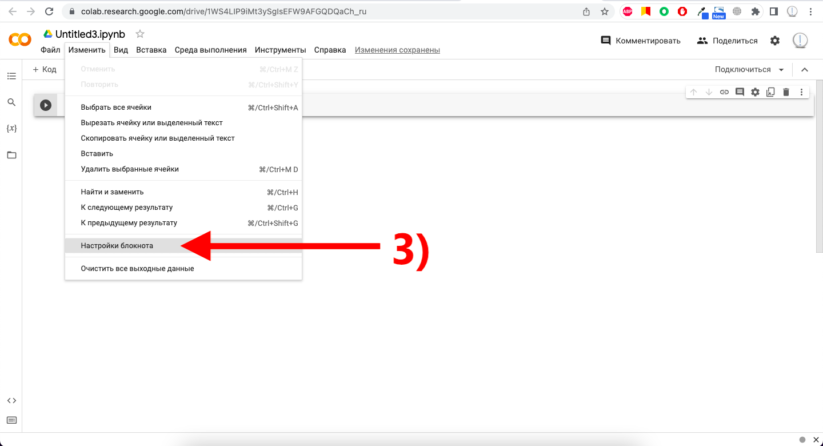The width and height of the screenshot is (823, 446).
Task: Open the Files folder panel
Action: (x=11, y=155)
